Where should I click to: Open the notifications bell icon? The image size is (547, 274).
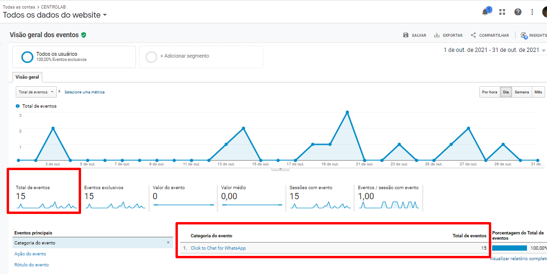point(485,12)
